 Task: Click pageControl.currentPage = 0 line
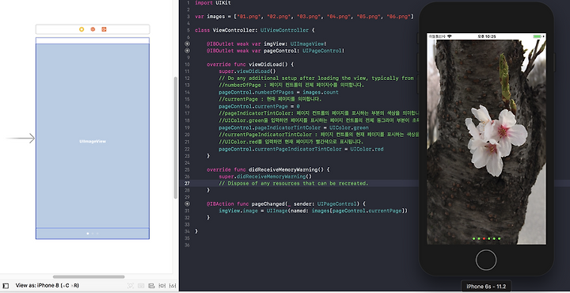259,107
